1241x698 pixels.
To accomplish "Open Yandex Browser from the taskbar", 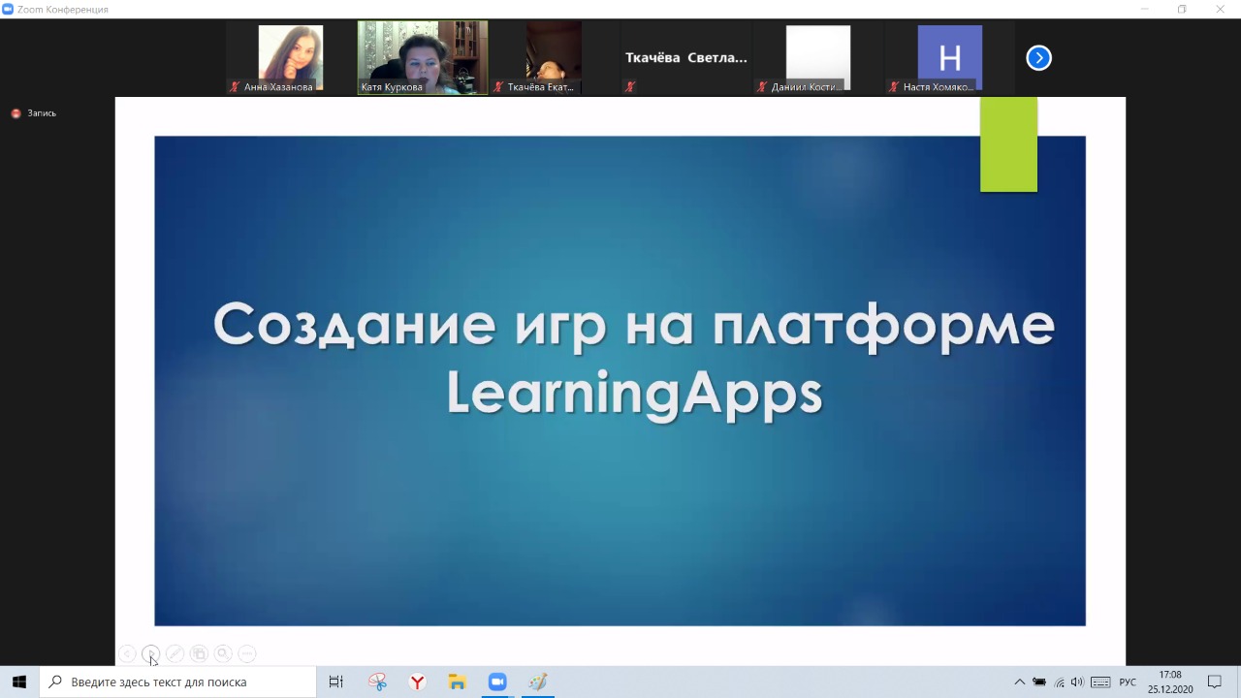I will point(417,682).
